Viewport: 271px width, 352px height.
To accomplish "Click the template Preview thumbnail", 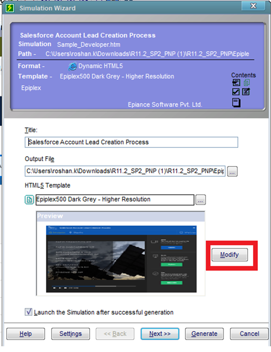I will [x=121, y=259].
